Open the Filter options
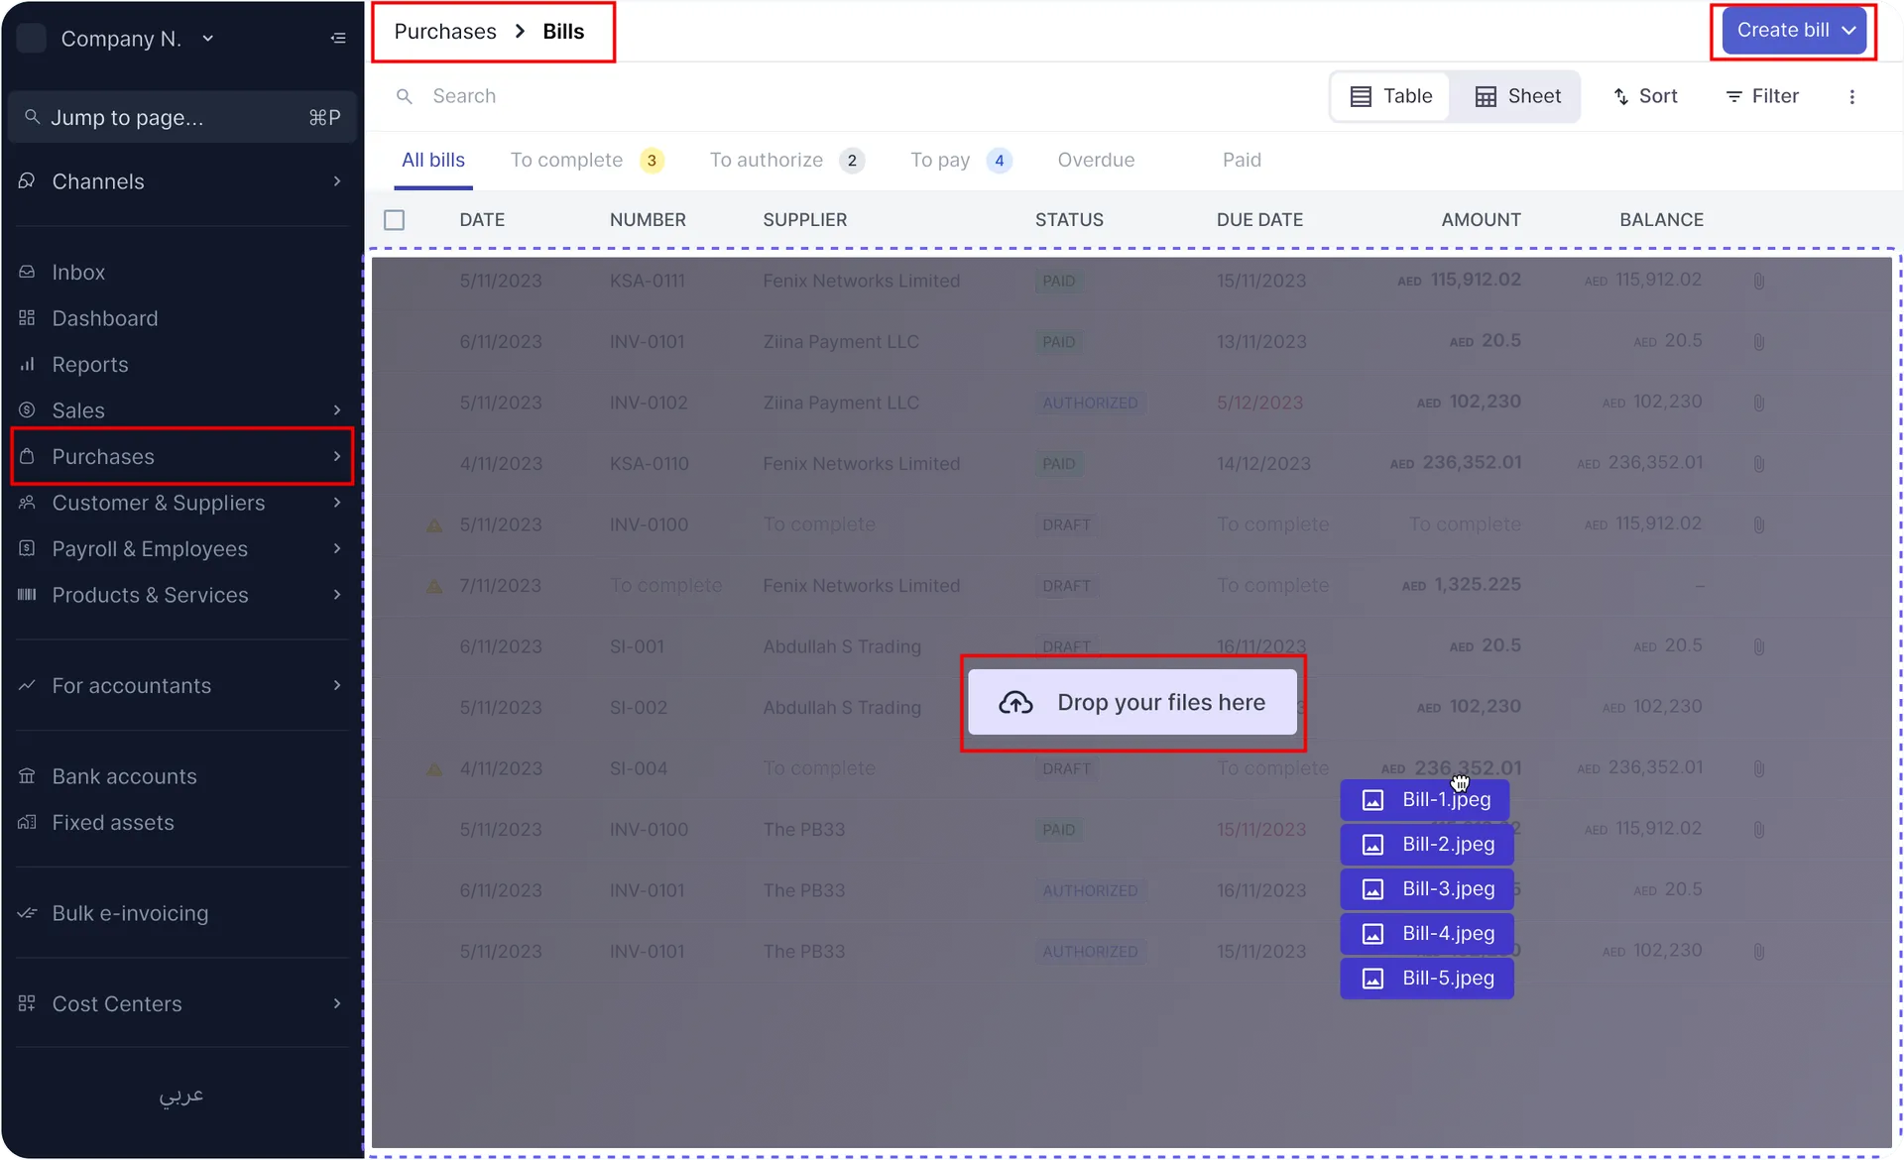 click(x=1761, y=96)
